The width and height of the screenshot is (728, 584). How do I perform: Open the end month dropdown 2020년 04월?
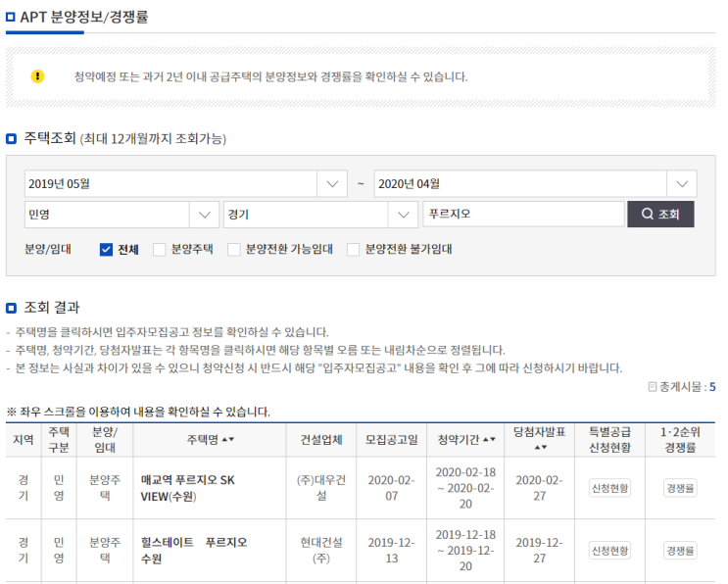[535, 184]
